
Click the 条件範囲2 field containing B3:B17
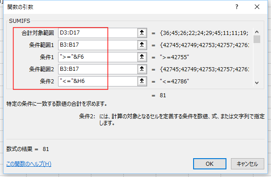point(98,69)
